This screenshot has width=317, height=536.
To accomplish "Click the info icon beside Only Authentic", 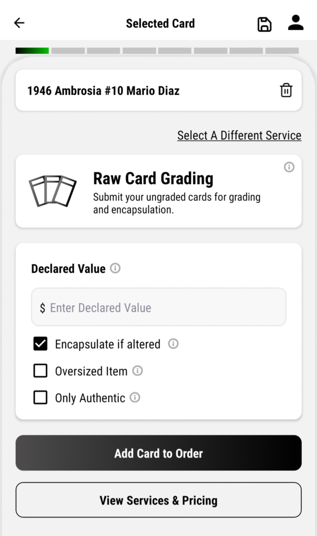I will coord(135,398).
